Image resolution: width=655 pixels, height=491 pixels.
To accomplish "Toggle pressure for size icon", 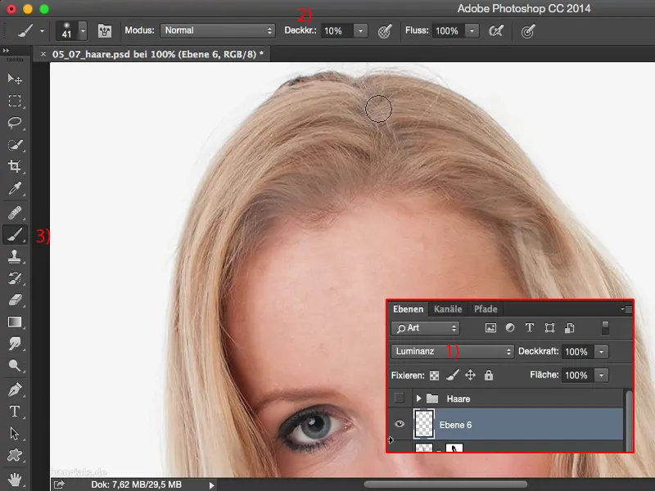I will 528,31.
